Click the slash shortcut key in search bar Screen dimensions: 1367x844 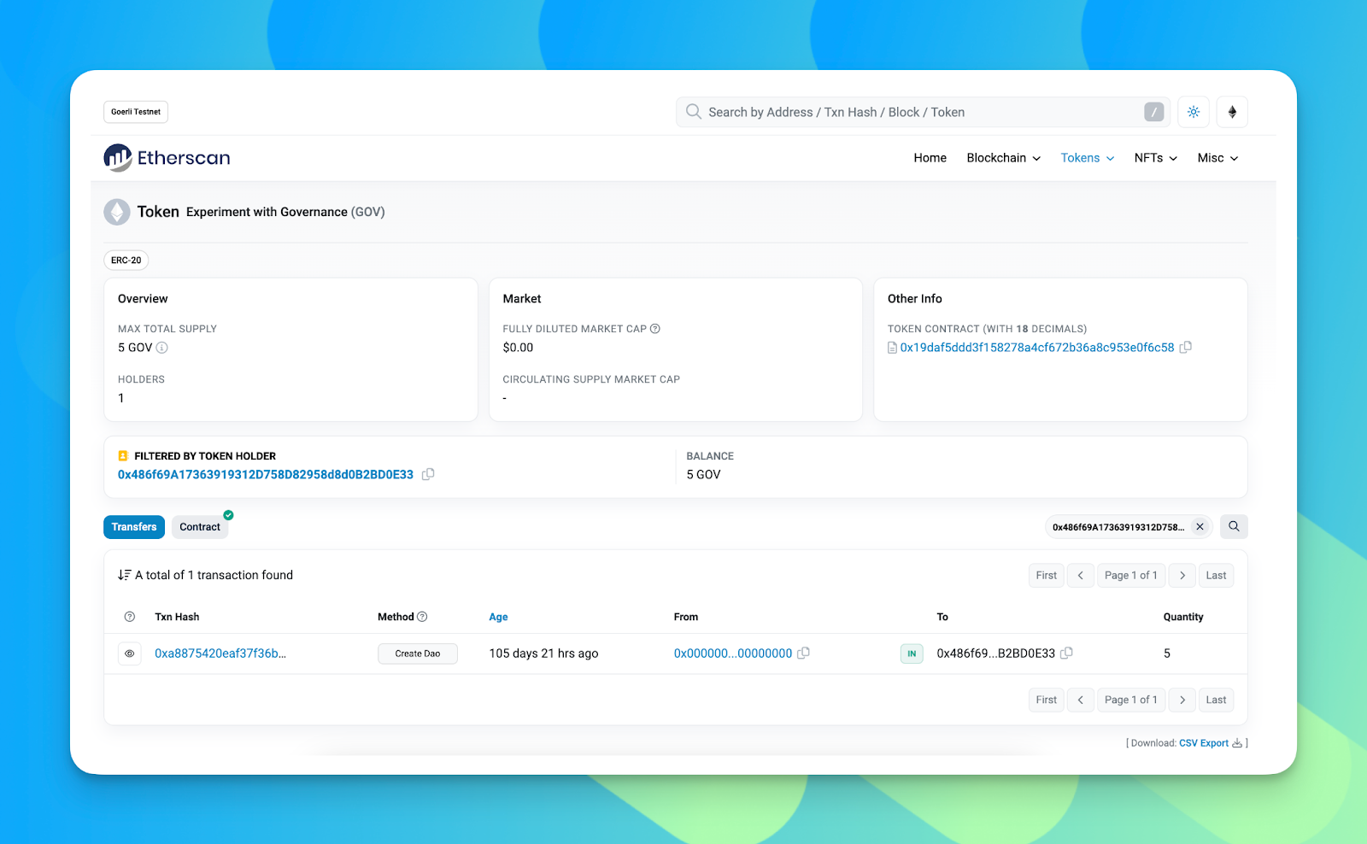1153,112
